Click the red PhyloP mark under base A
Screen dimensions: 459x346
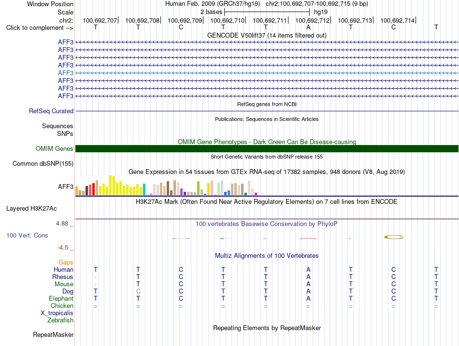click(x=308, y=239)
